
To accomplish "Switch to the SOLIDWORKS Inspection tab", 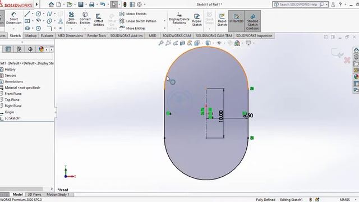I will (254, 36).
